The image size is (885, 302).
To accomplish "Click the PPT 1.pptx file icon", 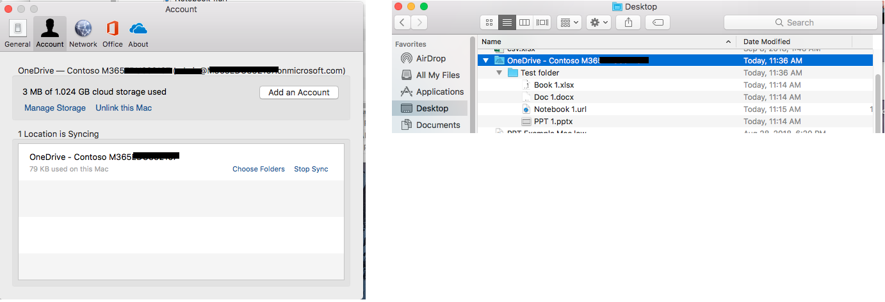I will (526, 122).
